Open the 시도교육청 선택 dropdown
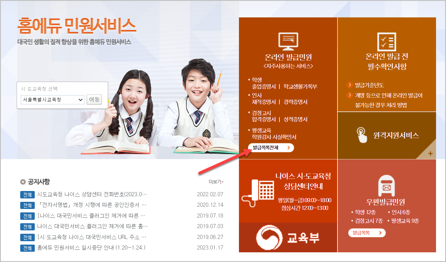Screen dimensions: 446x262 (53, 99)
